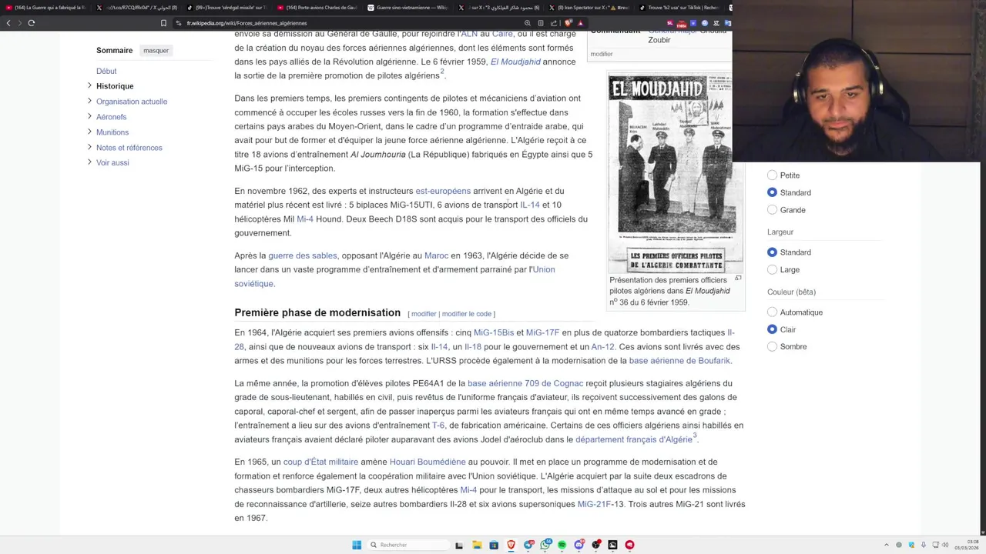Switch to Porte-avions Charles de Gaulle tab

(x=316, y=7)
